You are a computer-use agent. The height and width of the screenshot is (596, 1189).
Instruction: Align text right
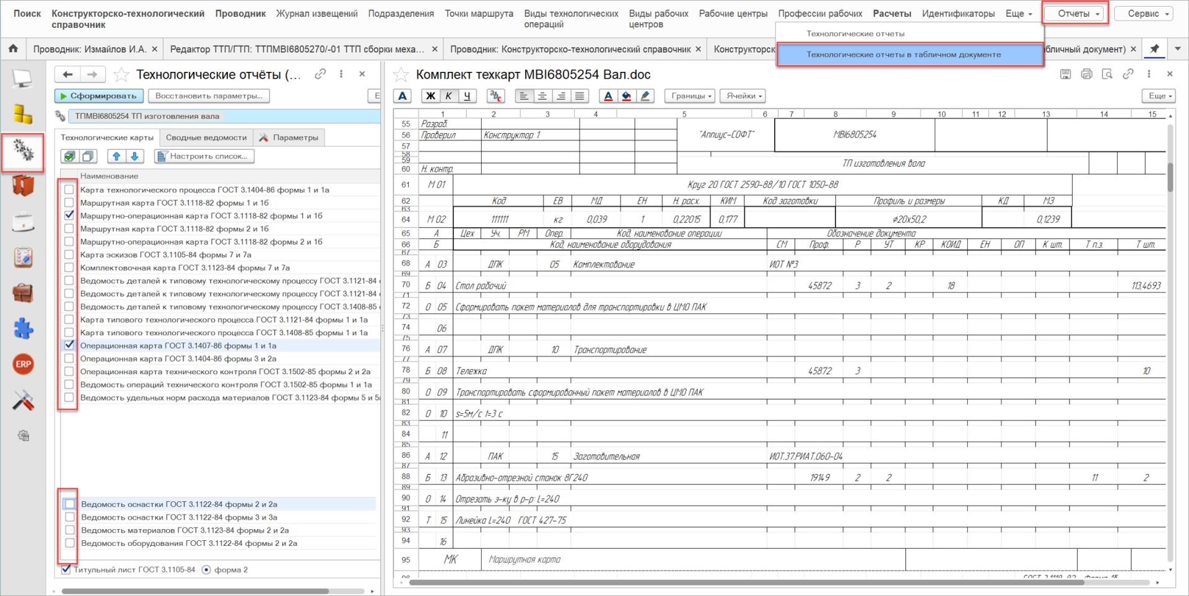[560, 96]
